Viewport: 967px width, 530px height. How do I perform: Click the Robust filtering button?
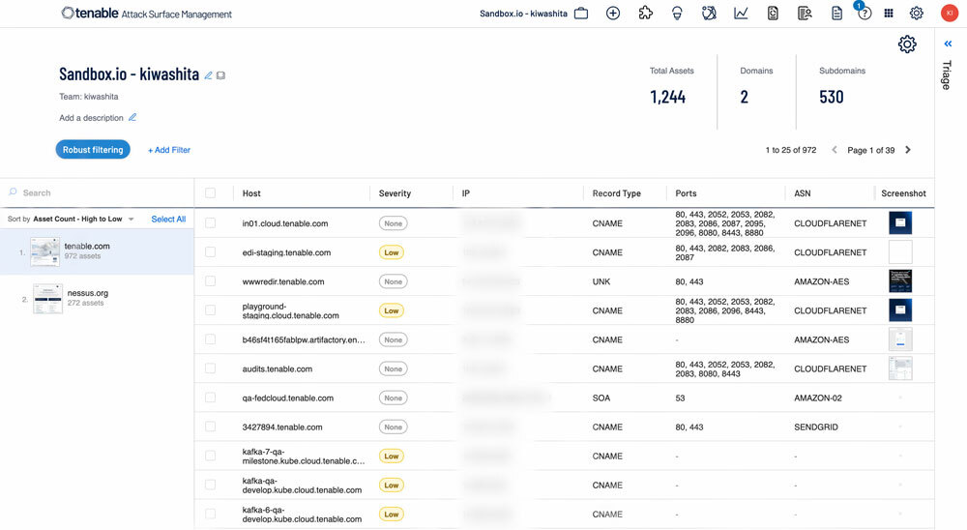tap(93, 150)
